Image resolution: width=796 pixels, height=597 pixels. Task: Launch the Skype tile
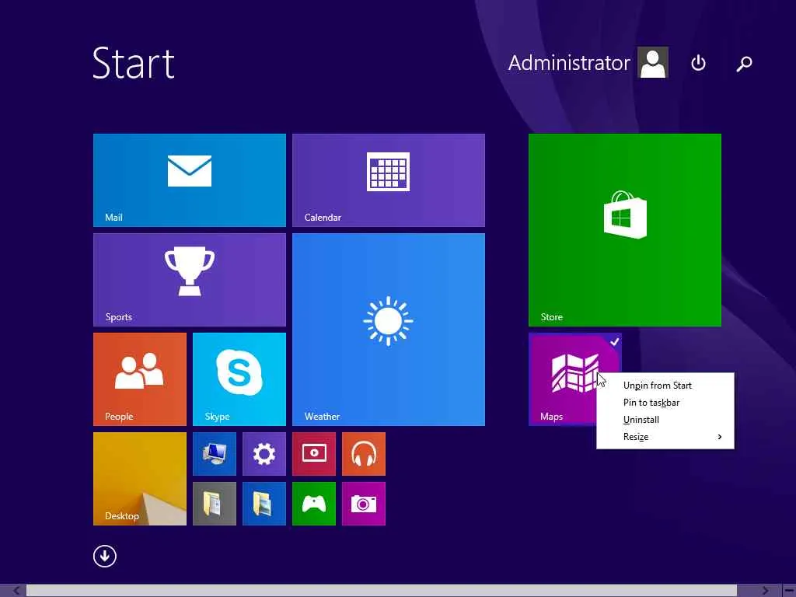[x=239, y=379]
